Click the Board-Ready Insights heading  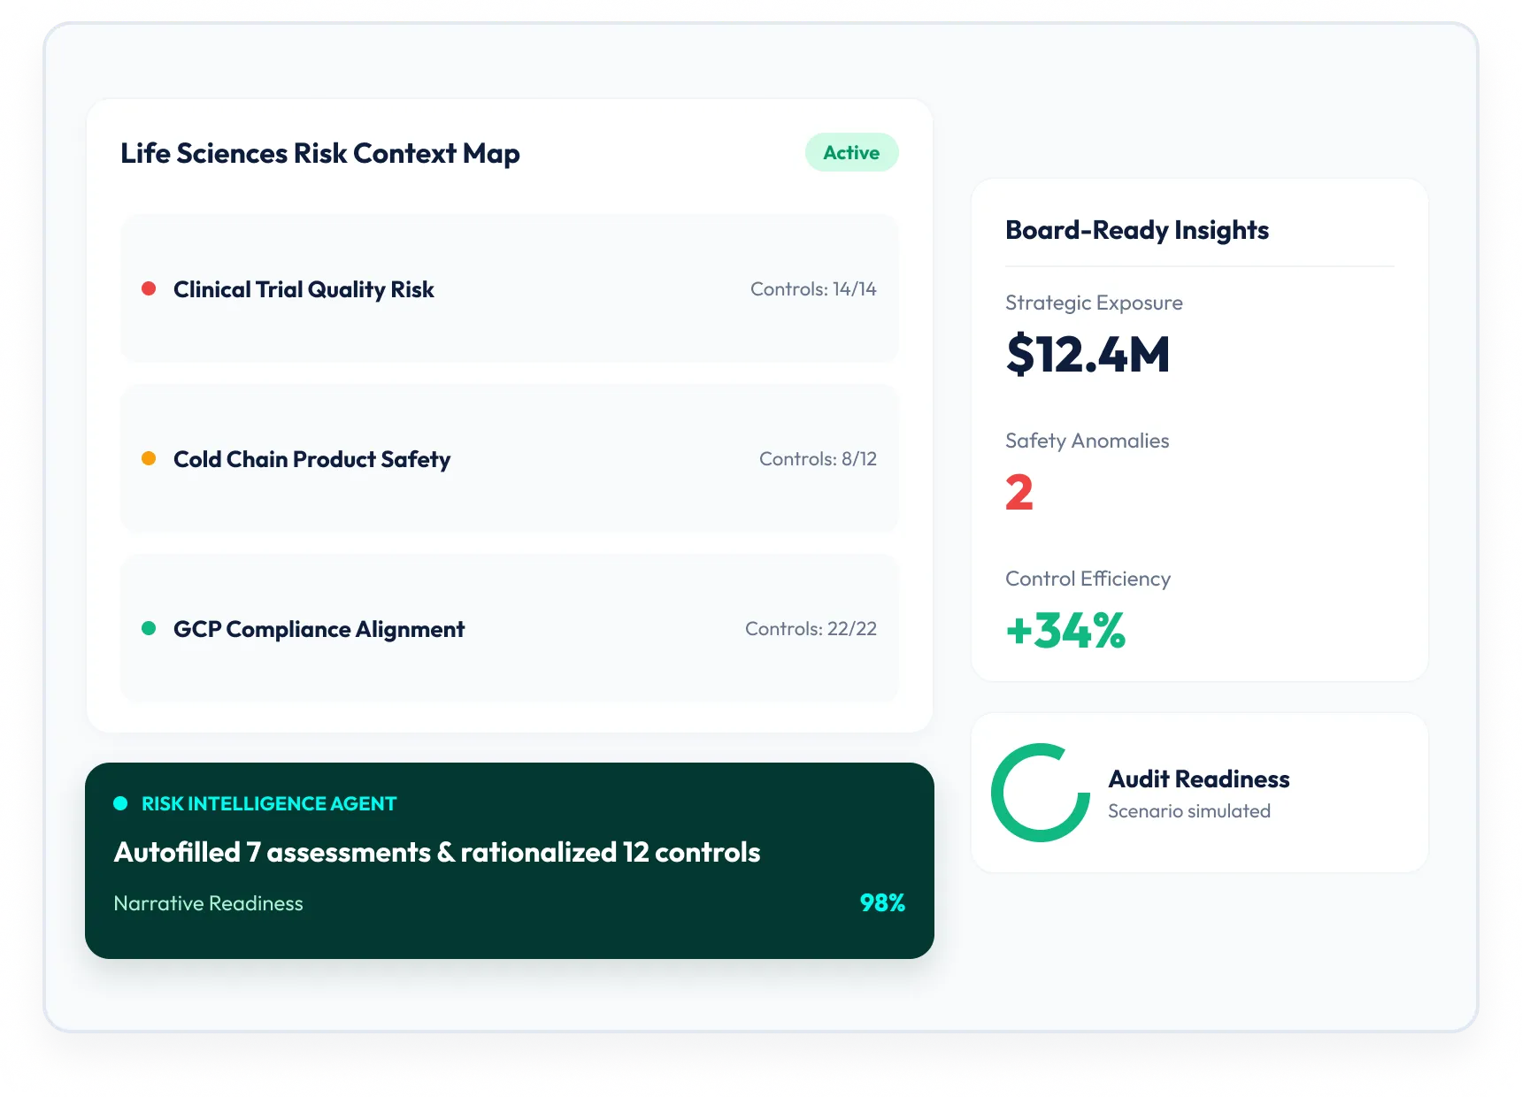click(x=1137, y=231)
